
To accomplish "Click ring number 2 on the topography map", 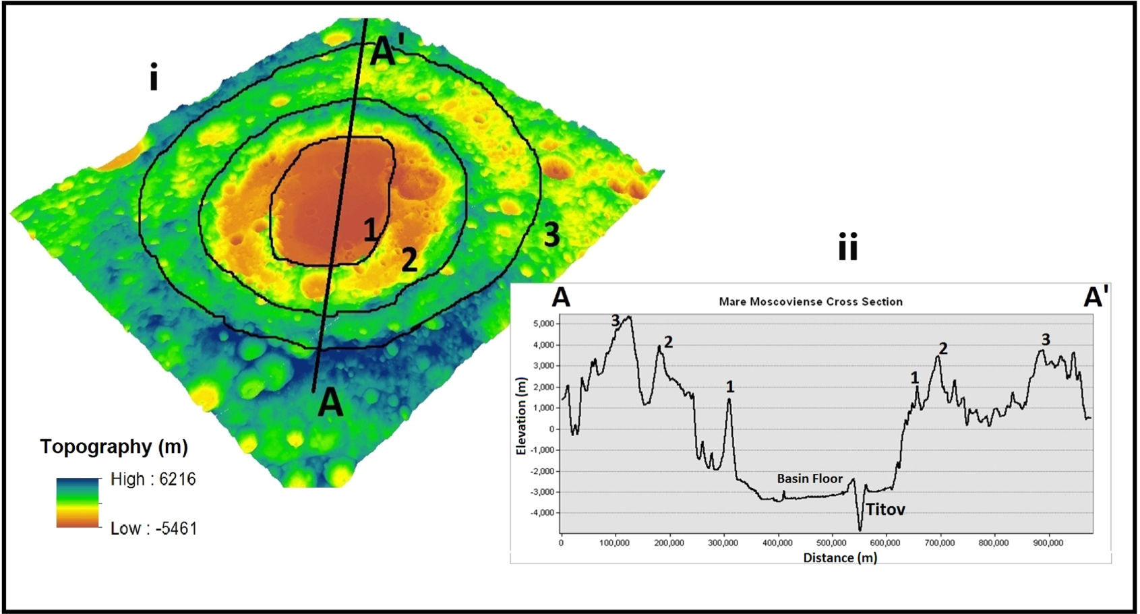I will [x=409, y=260].
